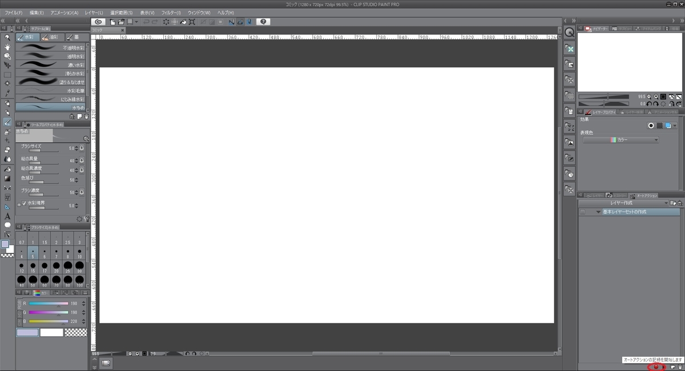This screenshot has height=371, width=685.
Task: Select the transparent color checker swatch
Action: [75, 332]
